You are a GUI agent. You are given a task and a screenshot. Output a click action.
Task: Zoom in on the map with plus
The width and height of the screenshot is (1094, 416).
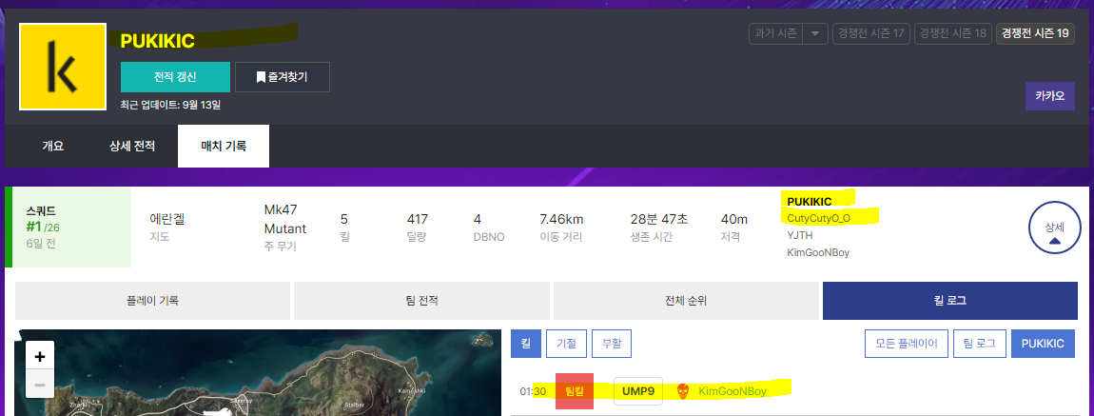[x=39, y=357]
